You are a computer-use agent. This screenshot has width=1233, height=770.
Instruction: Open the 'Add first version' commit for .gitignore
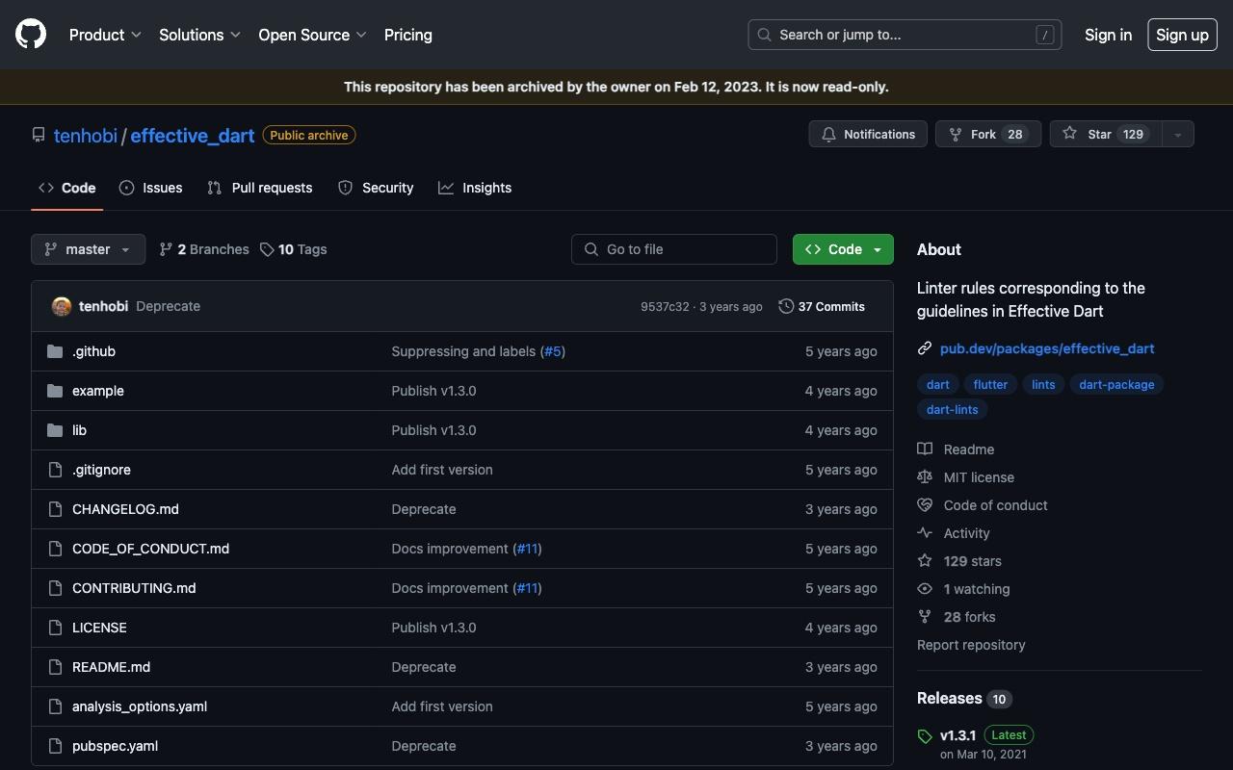click(x=442, y=470)
